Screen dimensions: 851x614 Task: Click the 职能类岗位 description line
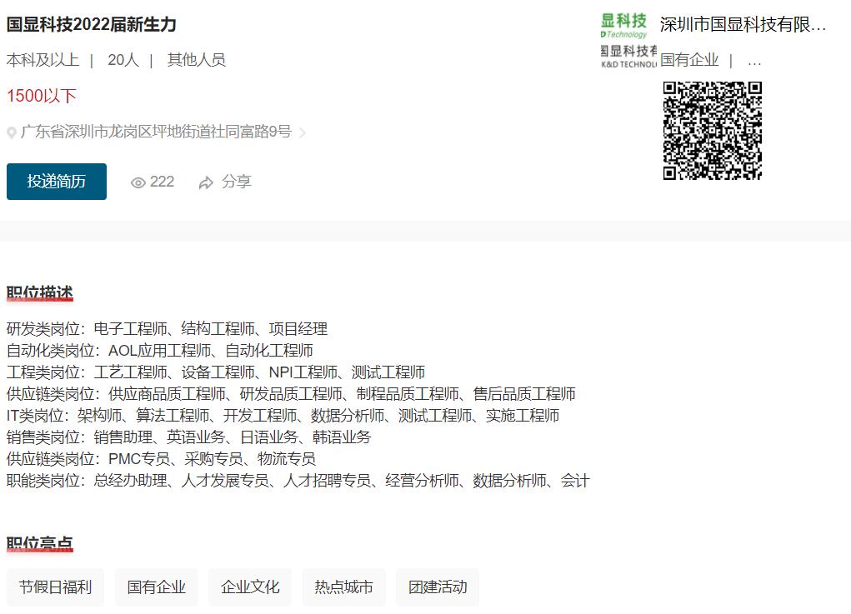(298, 481)
